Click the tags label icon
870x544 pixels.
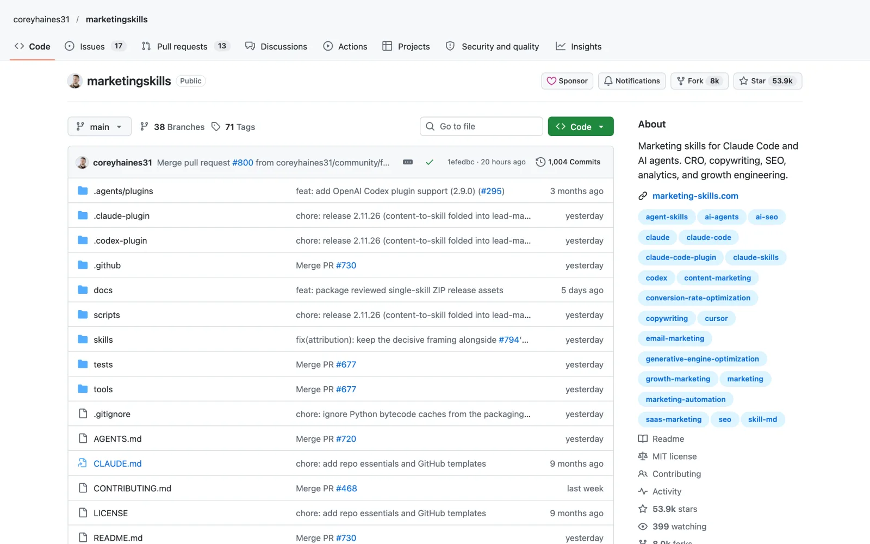tap(216, 127)
